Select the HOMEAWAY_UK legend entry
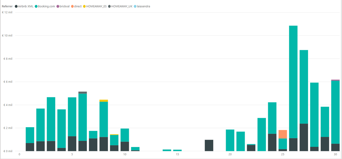Screen dimensions: 342x159 [120, 6]
